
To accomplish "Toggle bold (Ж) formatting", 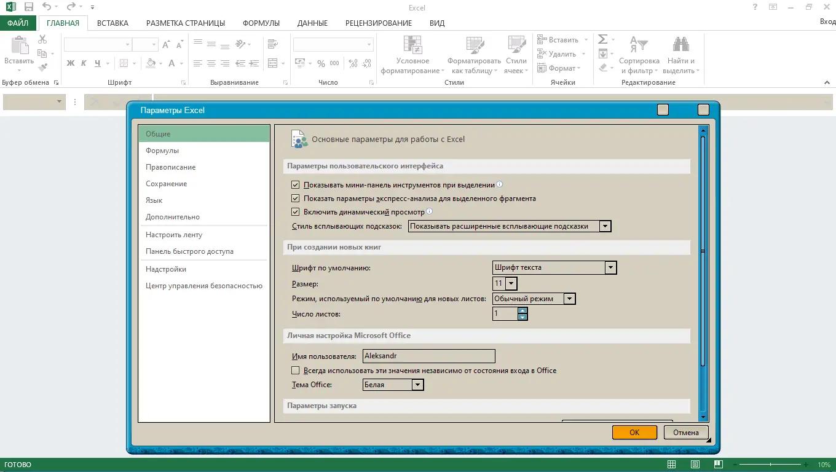I will (x=71, y=63).
